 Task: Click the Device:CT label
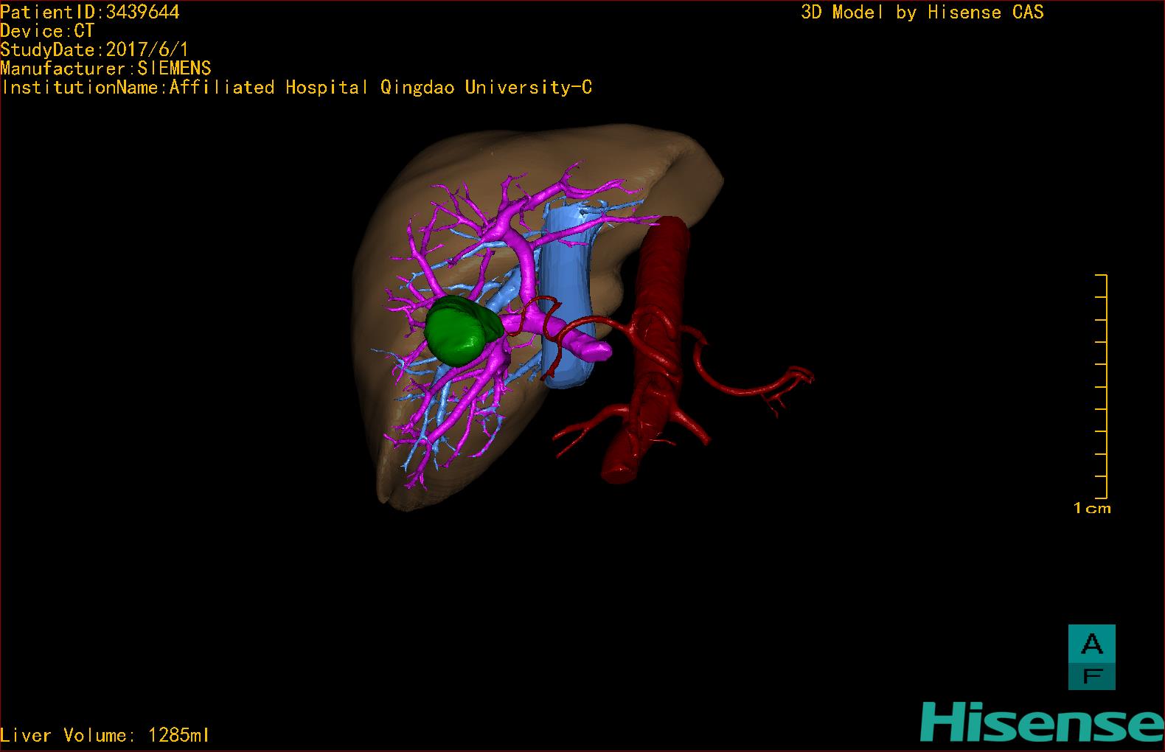[x=47, y=31]
